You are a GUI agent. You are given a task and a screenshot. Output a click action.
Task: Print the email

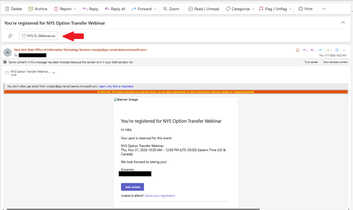click(x=305, y=9)
